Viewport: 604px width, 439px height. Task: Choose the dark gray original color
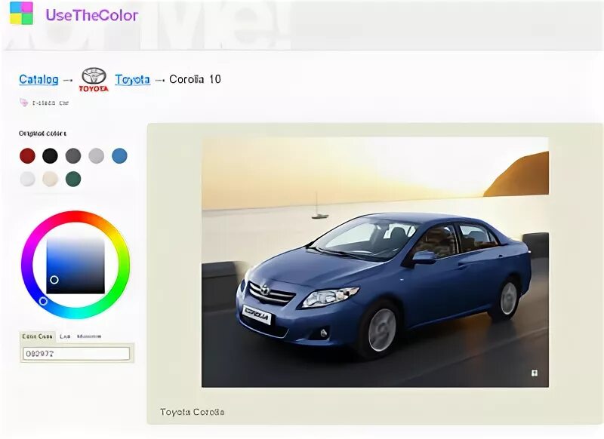coord(73,156)
